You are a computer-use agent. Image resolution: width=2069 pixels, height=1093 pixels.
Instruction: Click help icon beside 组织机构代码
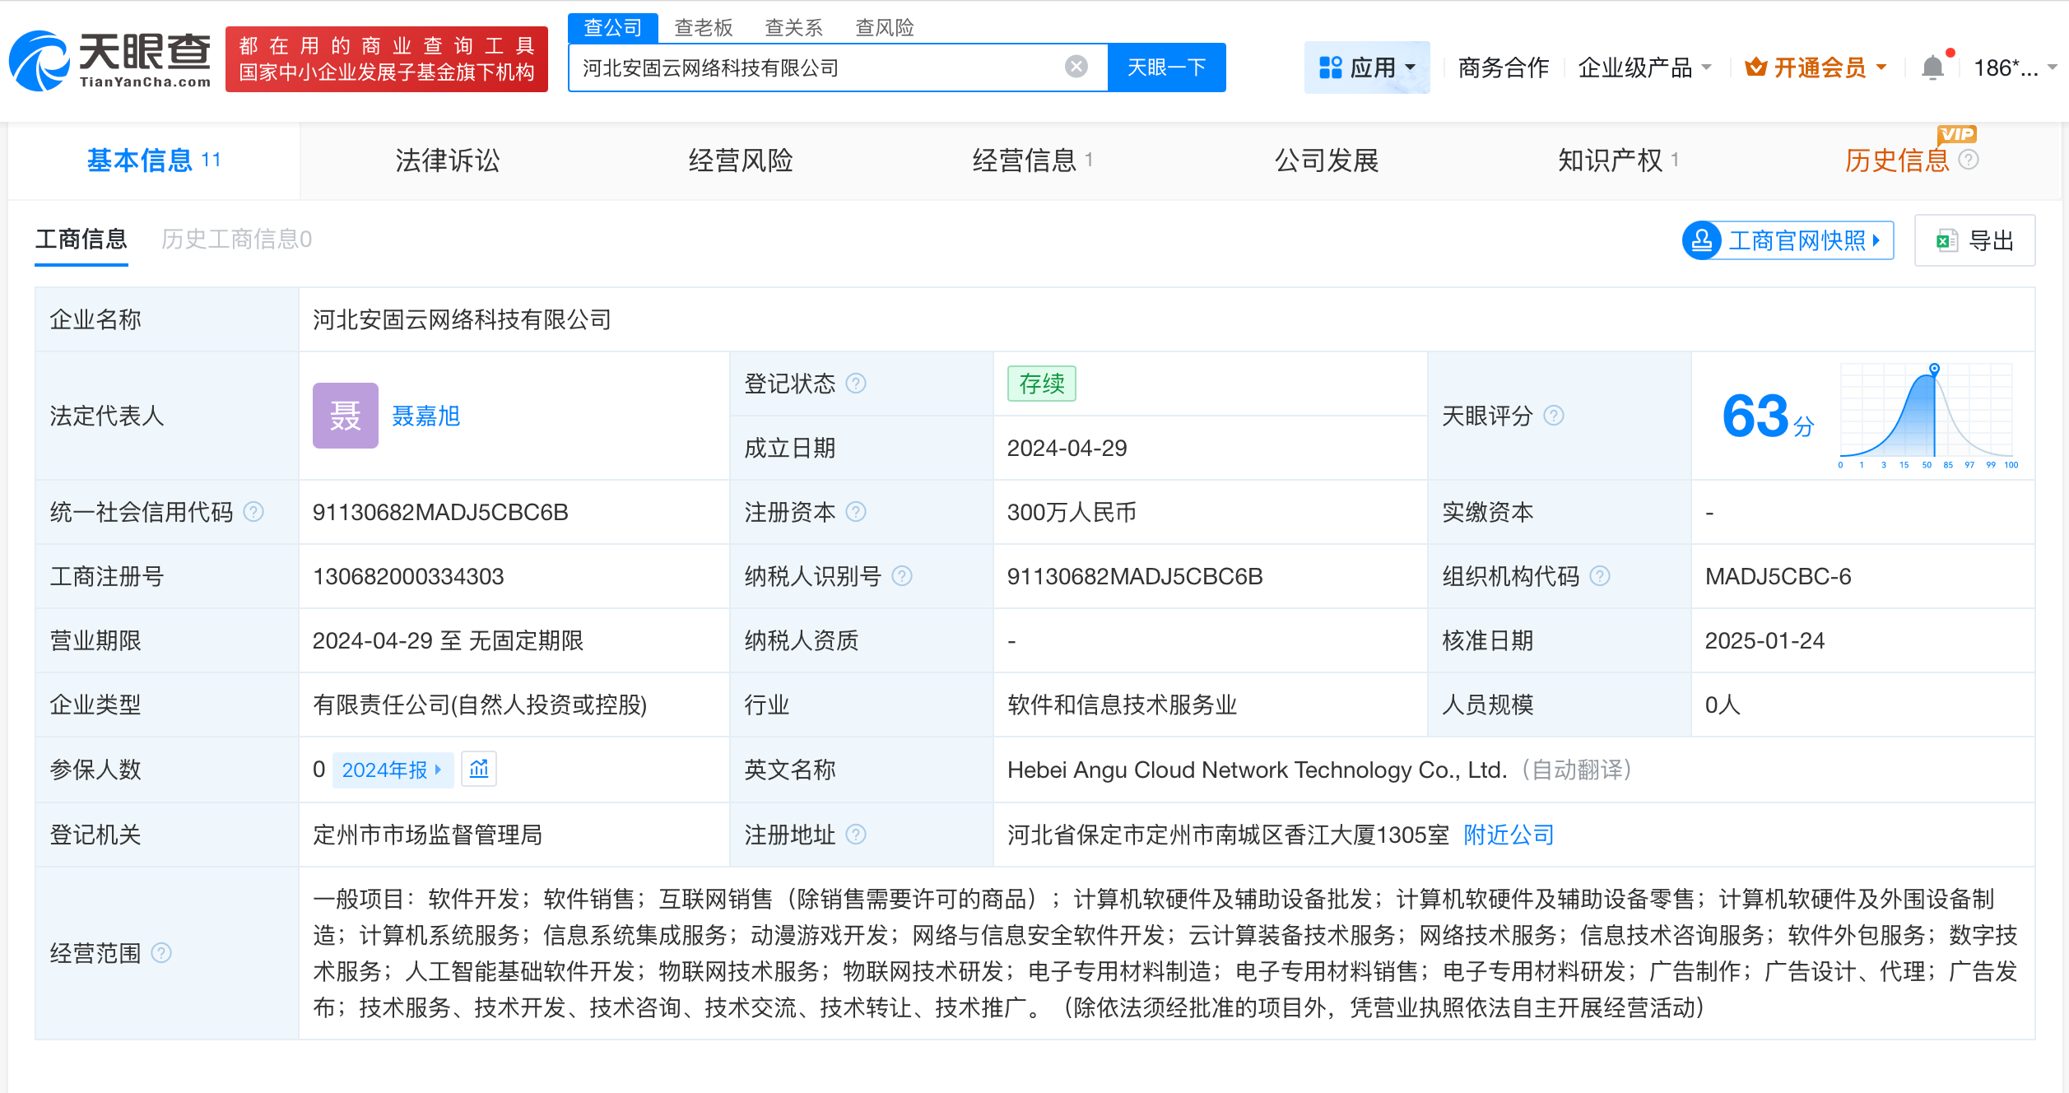[x=1600, y=576]
